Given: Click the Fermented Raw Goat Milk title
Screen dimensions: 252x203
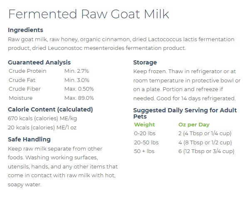Looking at the screenshot, I should pyautogui.click(x=89, y=14).
